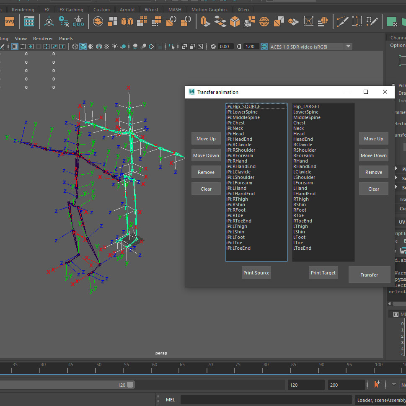Enable Auto Keyframe with the key icon
Image resolution: width=406 pixels, height=406 pixels.
click(376, 384)
